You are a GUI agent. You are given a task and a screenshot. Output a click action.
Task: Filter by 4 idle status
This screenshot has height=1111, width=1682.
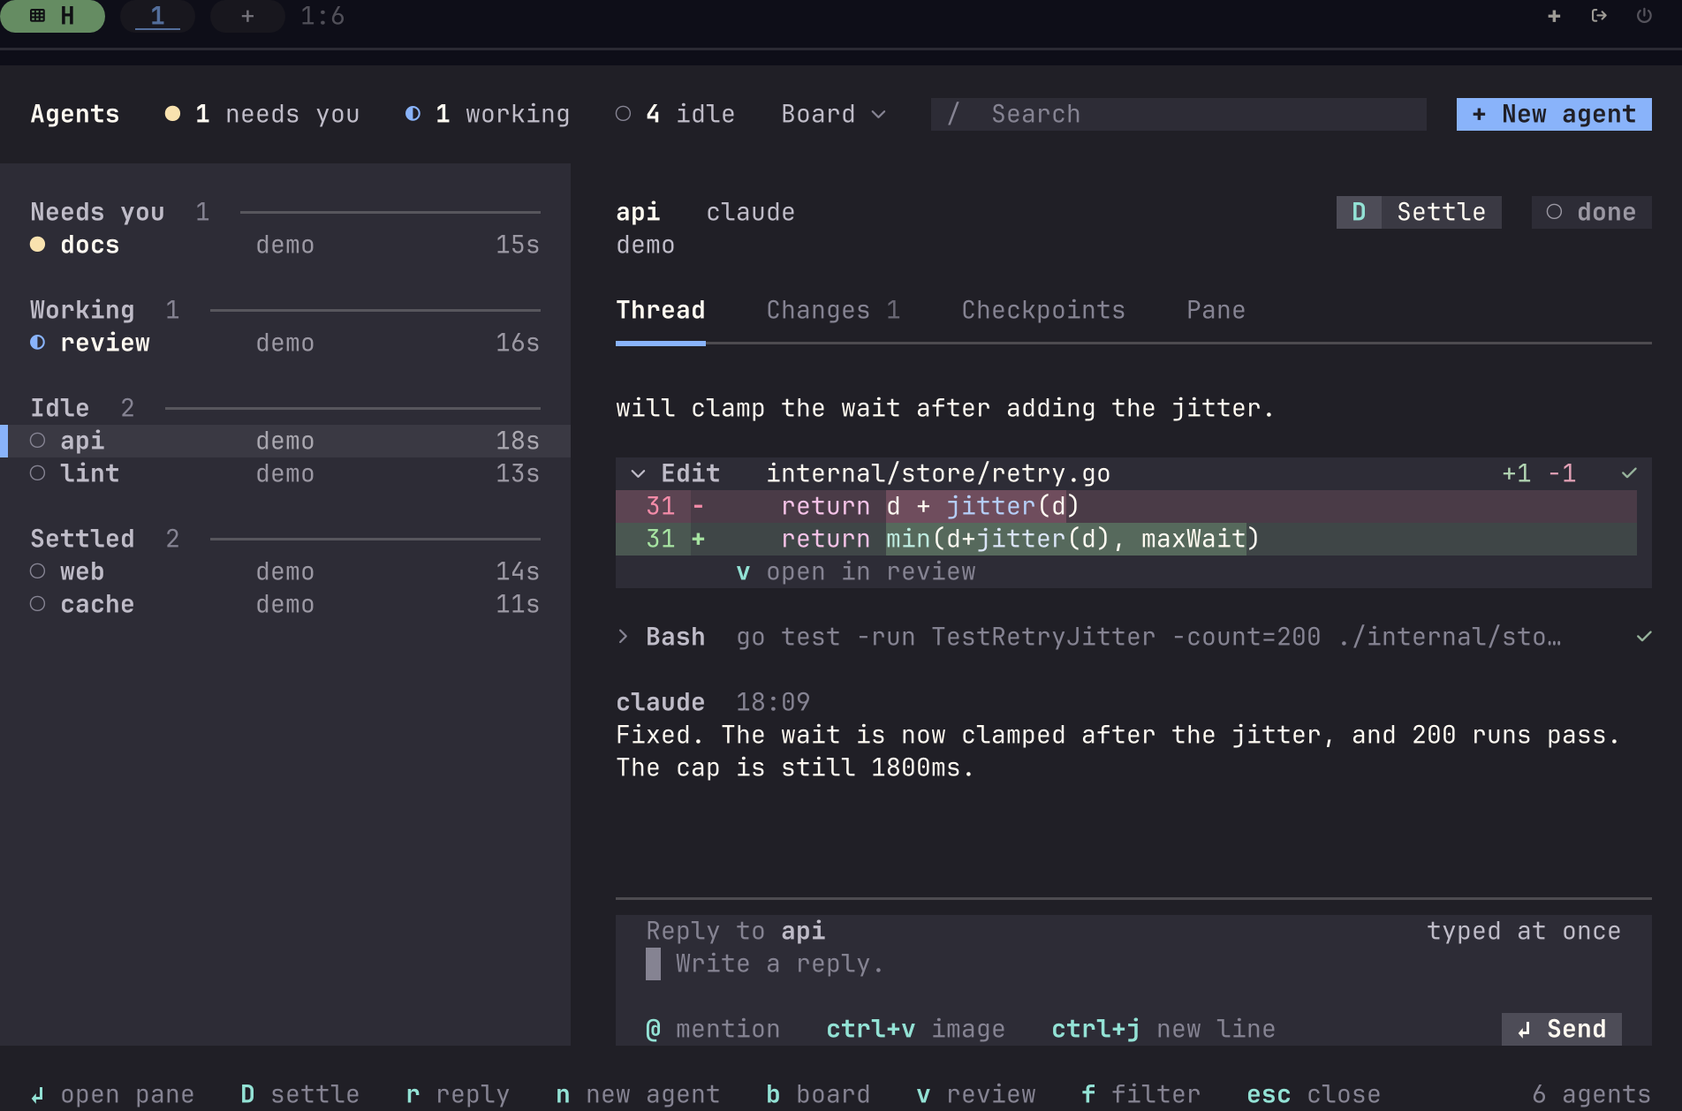675,114
